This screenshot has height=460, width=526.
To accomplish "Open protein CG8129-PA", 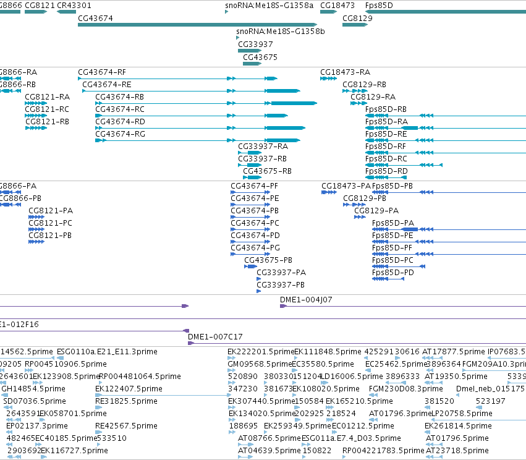I will pos(376,211).
